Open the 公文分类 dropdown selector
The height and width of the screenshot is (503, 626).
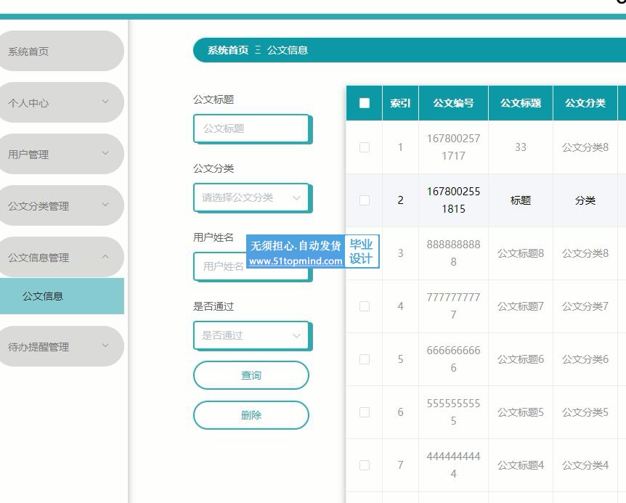251,197
